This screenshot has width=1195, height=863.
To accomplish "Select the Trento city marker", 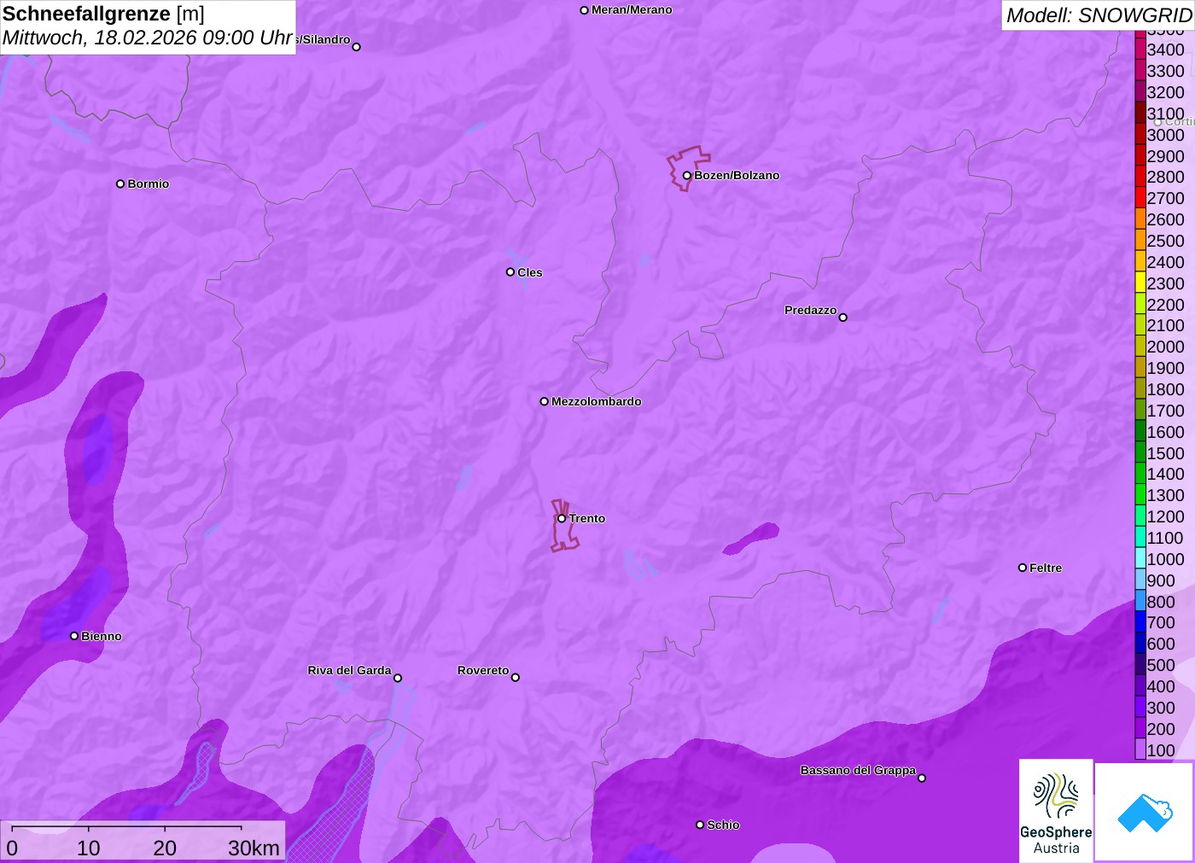I will (x=562, y=518).
